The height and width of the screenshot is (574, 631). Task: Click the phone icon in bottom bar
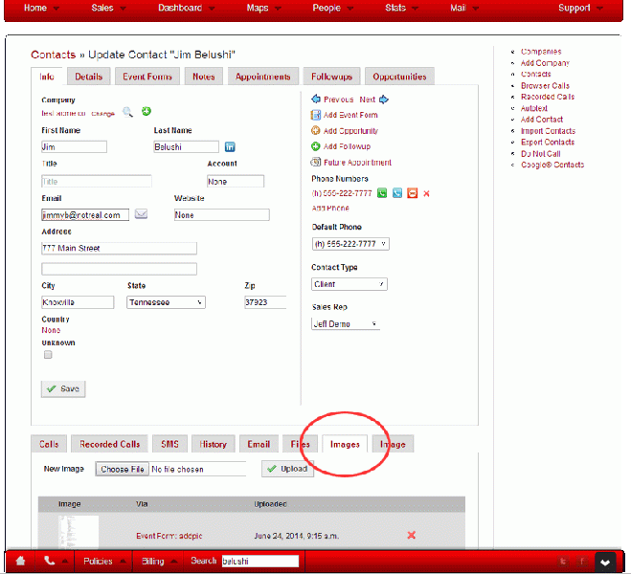click(49, 561)
